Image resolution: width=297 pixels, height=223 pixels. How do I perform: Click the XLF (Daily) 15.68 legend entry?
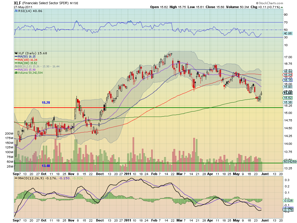click(x=33, y=53)
